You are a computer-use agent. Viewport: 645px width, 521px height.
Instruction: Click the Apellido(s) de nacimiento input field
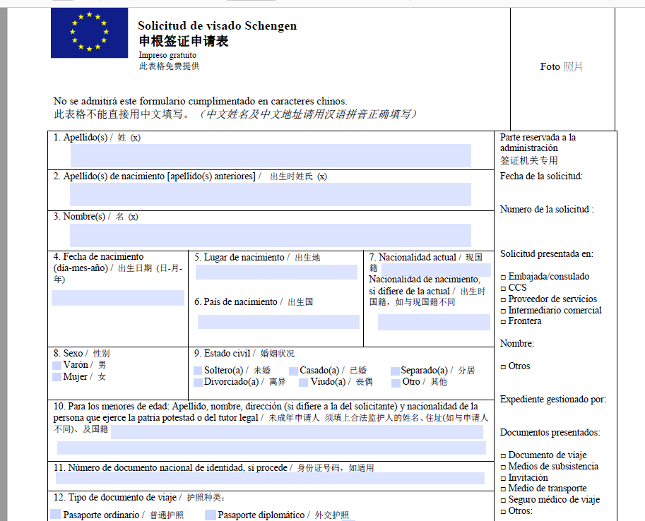[x=271, y=195]
